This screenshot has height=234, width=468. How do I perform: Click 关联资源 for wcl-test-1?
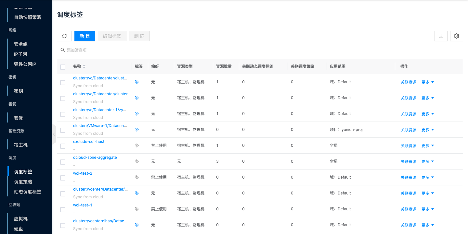(x=409, y=209)
